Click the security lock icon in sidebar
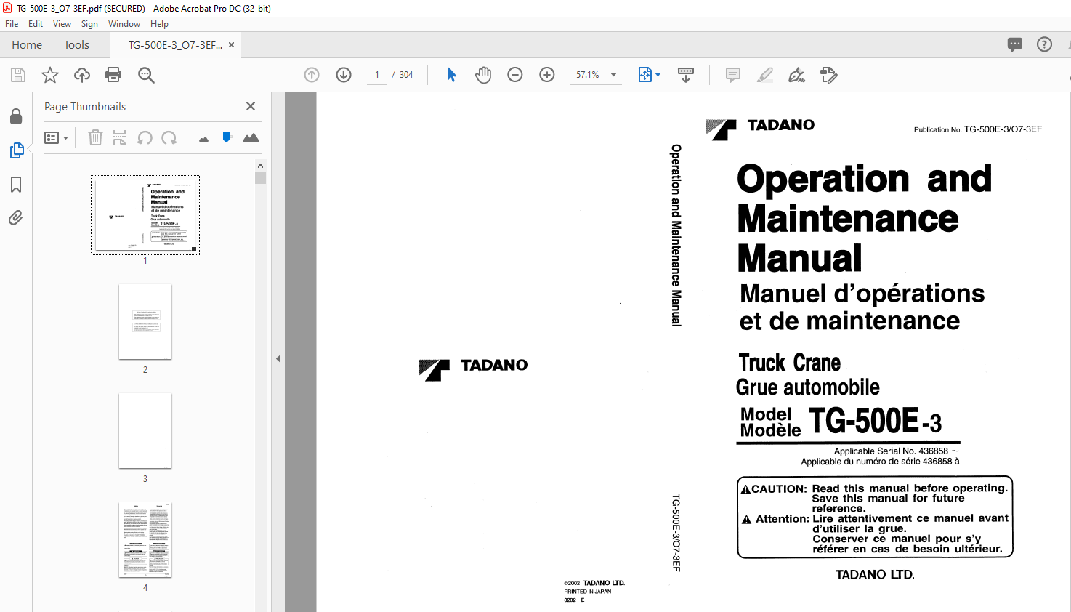The image size is (1071, 612). point(16,116)
